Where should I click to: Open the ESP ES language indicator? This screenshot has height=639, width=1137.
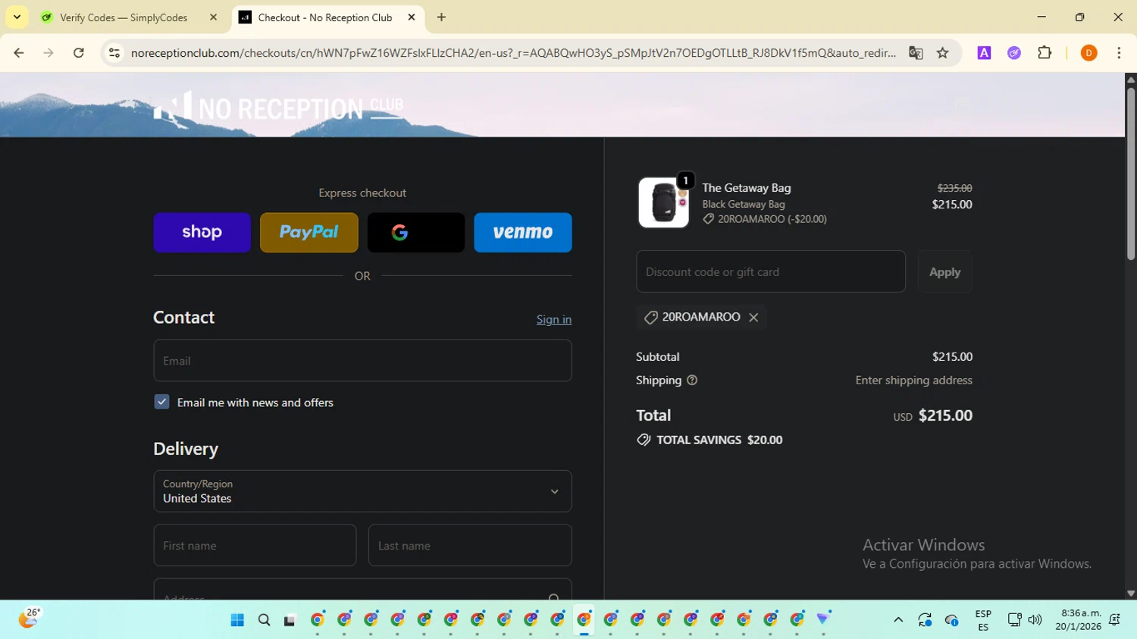tap(983, 620)
